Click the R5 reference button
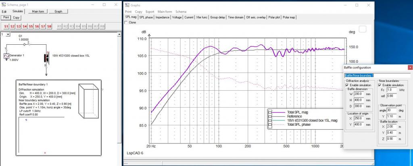Viewport: 413px width, 166px height. click(84, 27)
